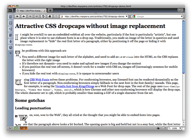The height and width of the screenshot is (140, 192).
Task: Click the page heading Attractive CSS dropcaps
Action: click(90, 26)
